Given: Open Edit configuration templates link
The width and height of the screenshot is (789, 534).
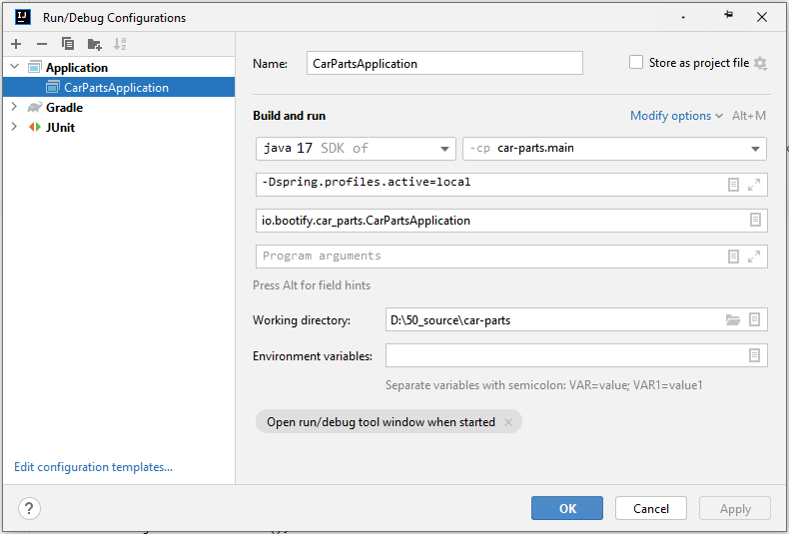Looking at the screenshot, I should 93,467.
